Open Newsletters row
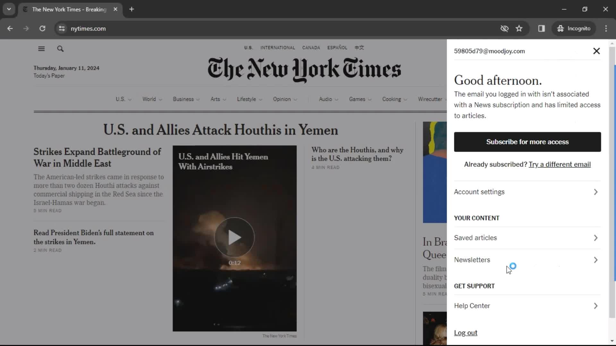Image resolution: width=616 pixels, height=346 pixels. click(x=527, y=260)
